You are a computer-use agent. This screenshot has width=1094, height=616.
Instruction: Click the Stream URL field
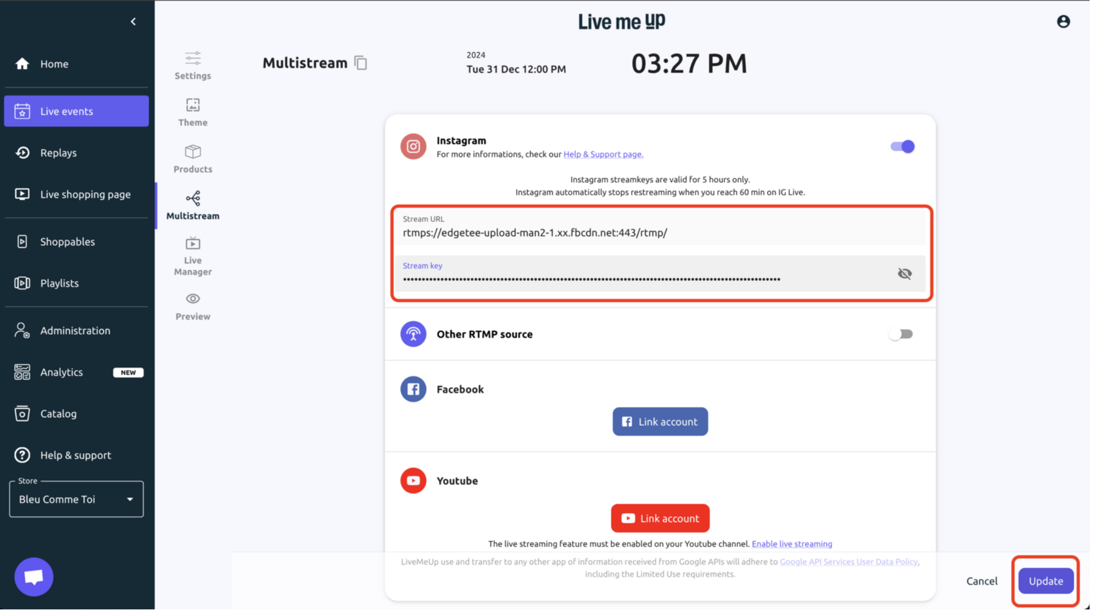659,233
